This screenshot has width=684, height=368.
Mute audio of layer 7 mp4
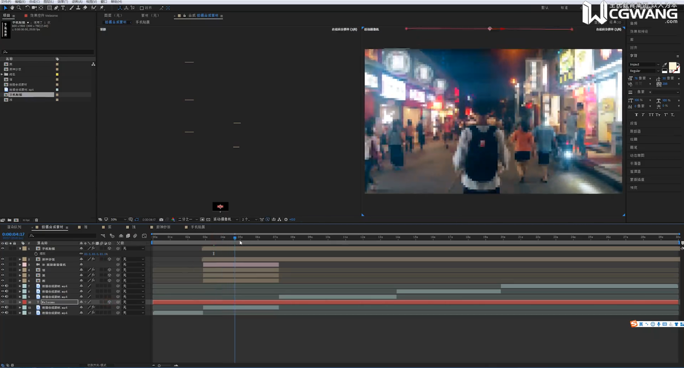(x=6, y=286)
